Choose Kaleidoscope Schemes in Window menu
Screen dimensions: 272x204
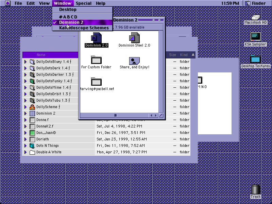coord(82,28)
